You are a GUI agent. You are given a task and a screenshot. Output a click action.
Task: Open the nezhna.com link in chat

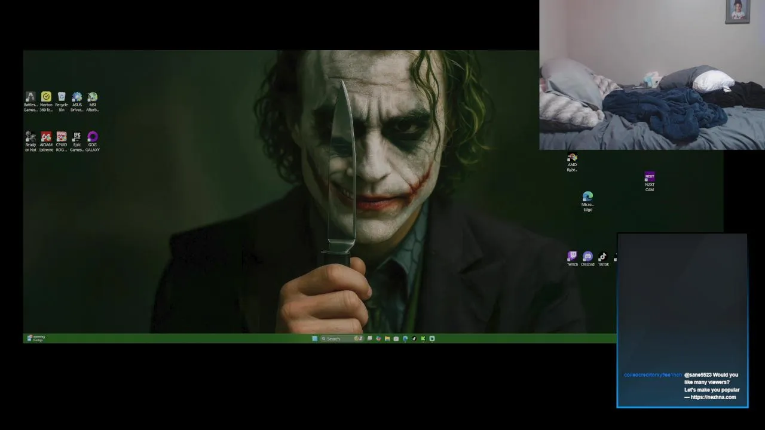click(713, 397)
